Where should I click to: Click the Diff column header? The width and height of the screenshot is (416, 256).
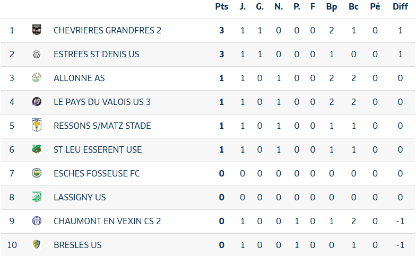click(400, 7)
